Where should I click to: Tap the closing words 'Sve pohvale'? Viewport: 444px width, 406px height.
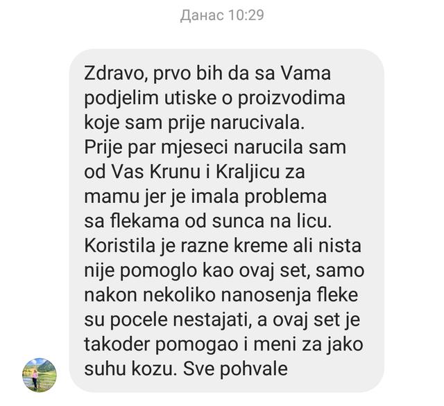pyautogui.click(x=235, y=369)
